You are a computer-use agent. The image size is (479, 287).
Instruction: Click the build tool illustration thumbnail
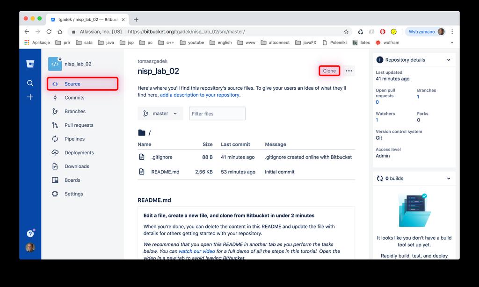(414, 210)
